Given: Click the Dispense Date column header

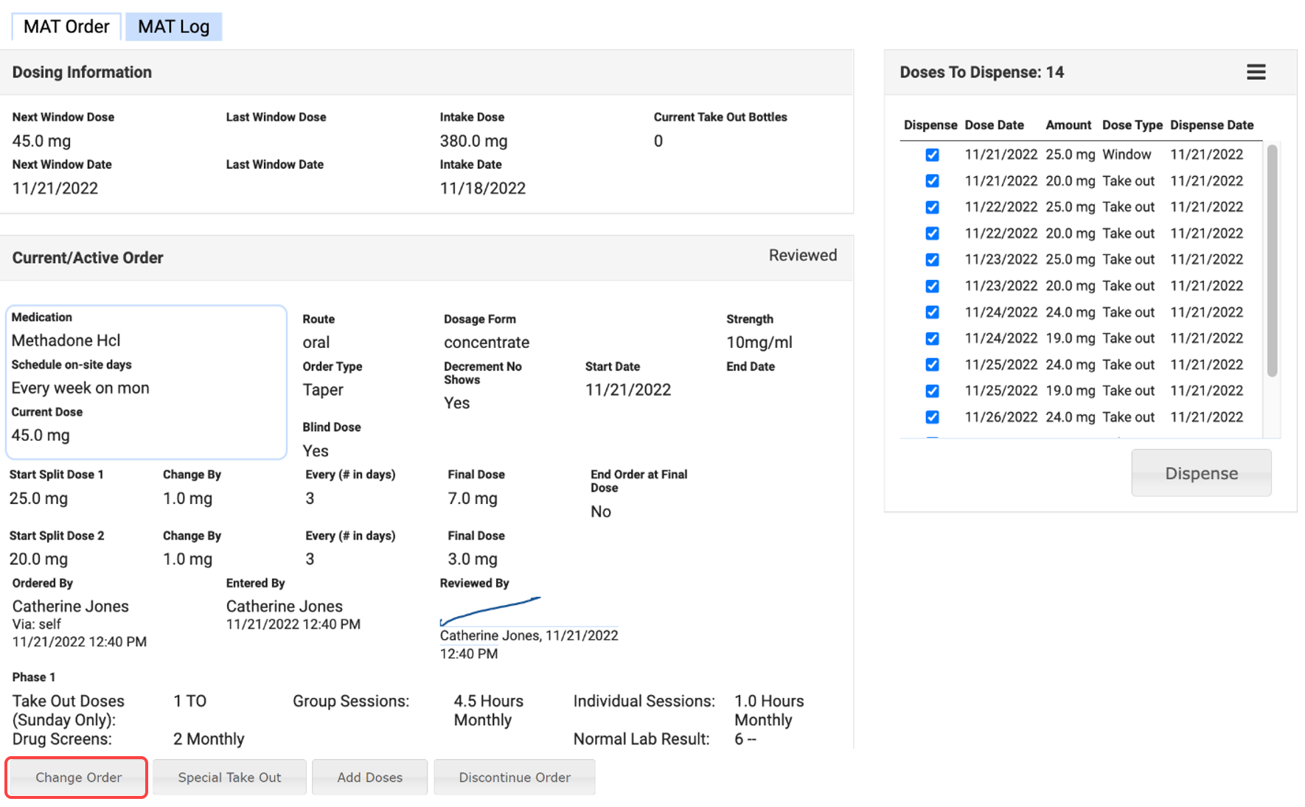Looking at the screenshot, I should point(1211,125).
